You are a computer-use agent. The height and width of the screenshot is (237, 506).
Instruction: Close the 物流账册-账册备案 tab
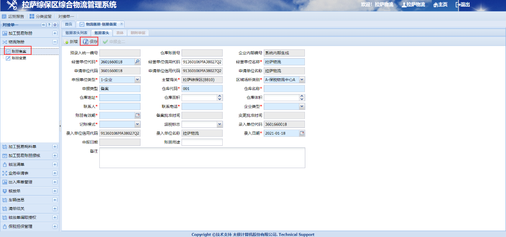coord(122,24)
